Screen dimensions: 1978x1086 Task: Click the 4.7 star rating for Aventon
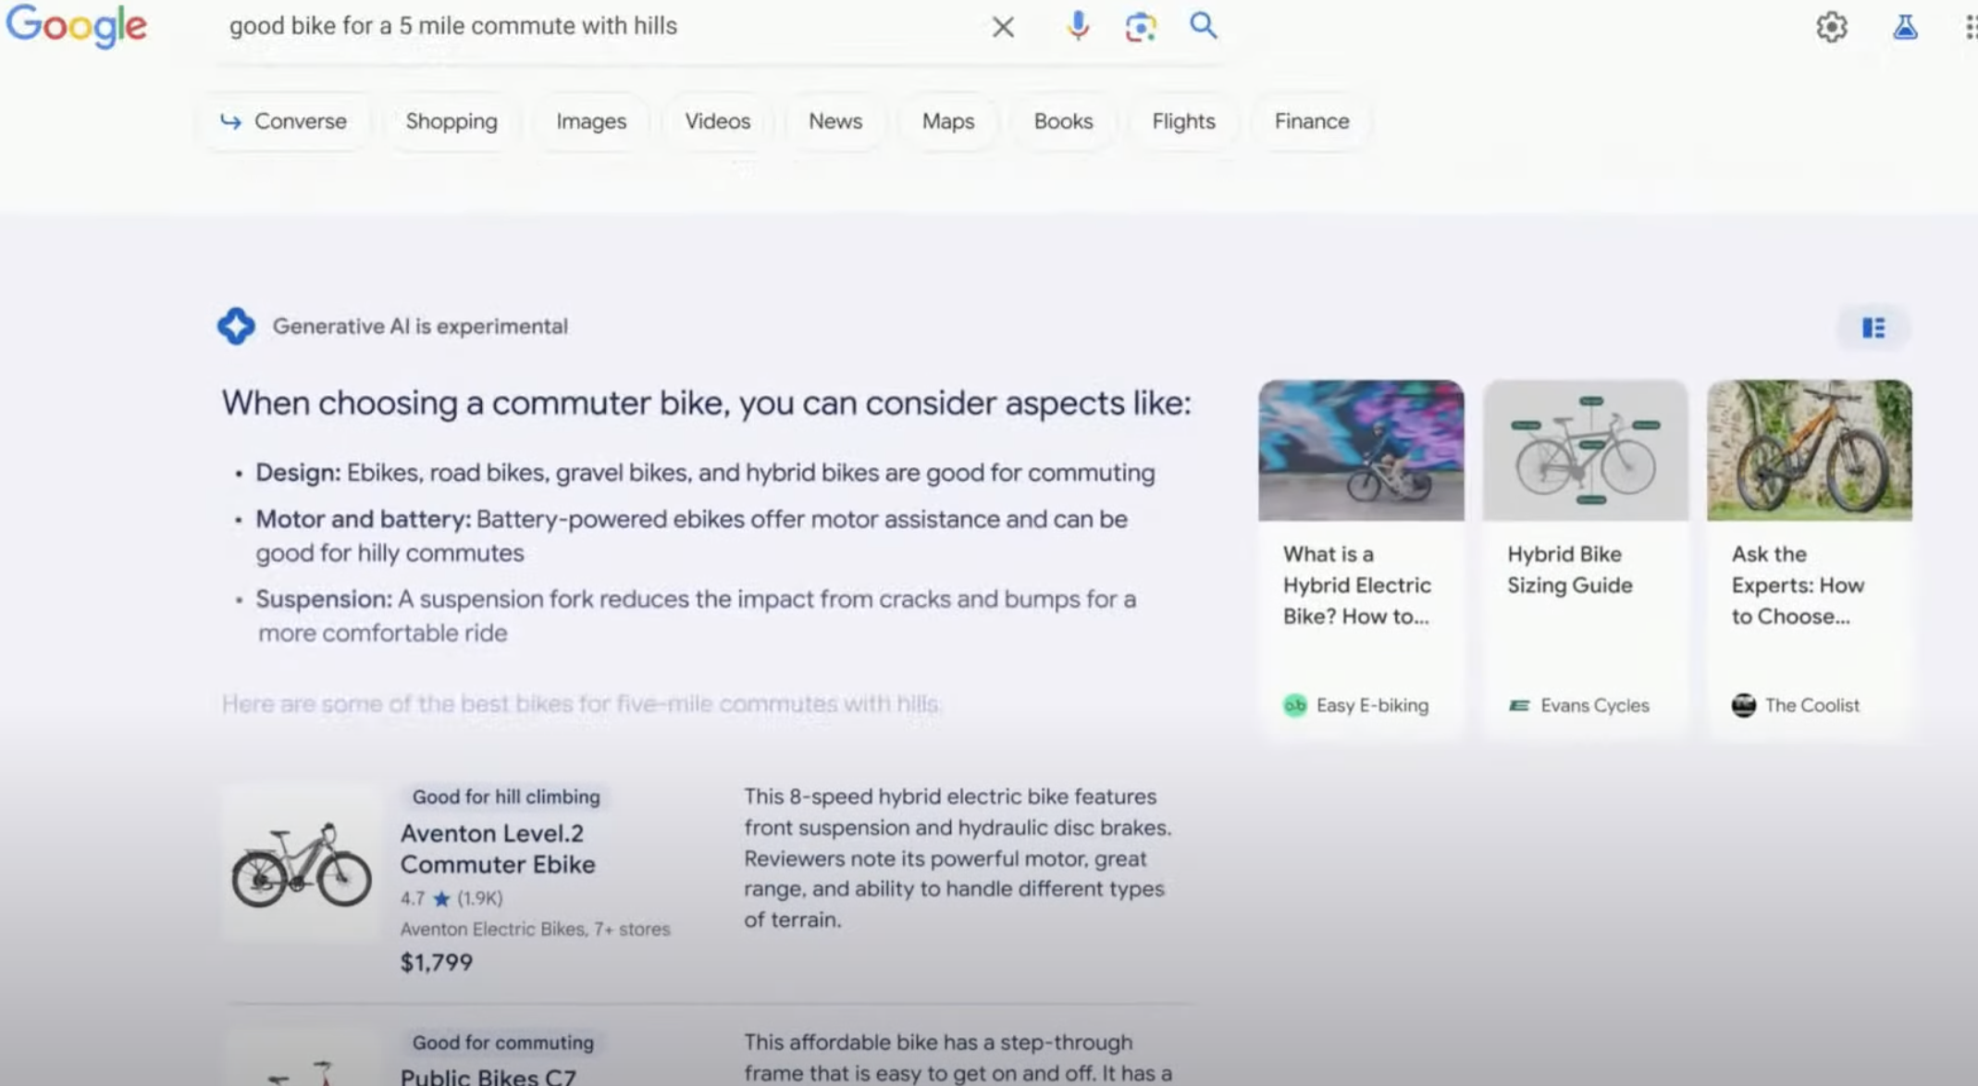tap(451, 898)
